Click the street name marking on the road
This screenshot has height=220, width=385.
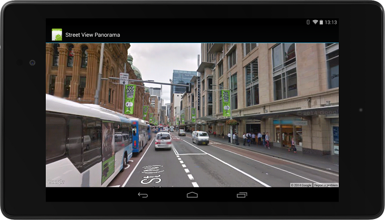[152, 175]
